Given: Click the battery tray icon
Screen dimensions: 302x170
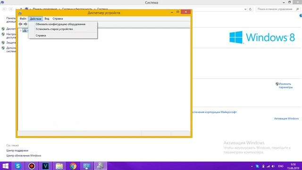Looking at the screenshot, I should tap(263, 166).
